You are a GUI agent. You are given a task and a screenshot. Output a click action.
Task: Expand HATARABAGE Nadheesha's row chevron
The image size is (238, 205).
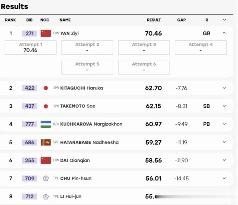[224, 142]
